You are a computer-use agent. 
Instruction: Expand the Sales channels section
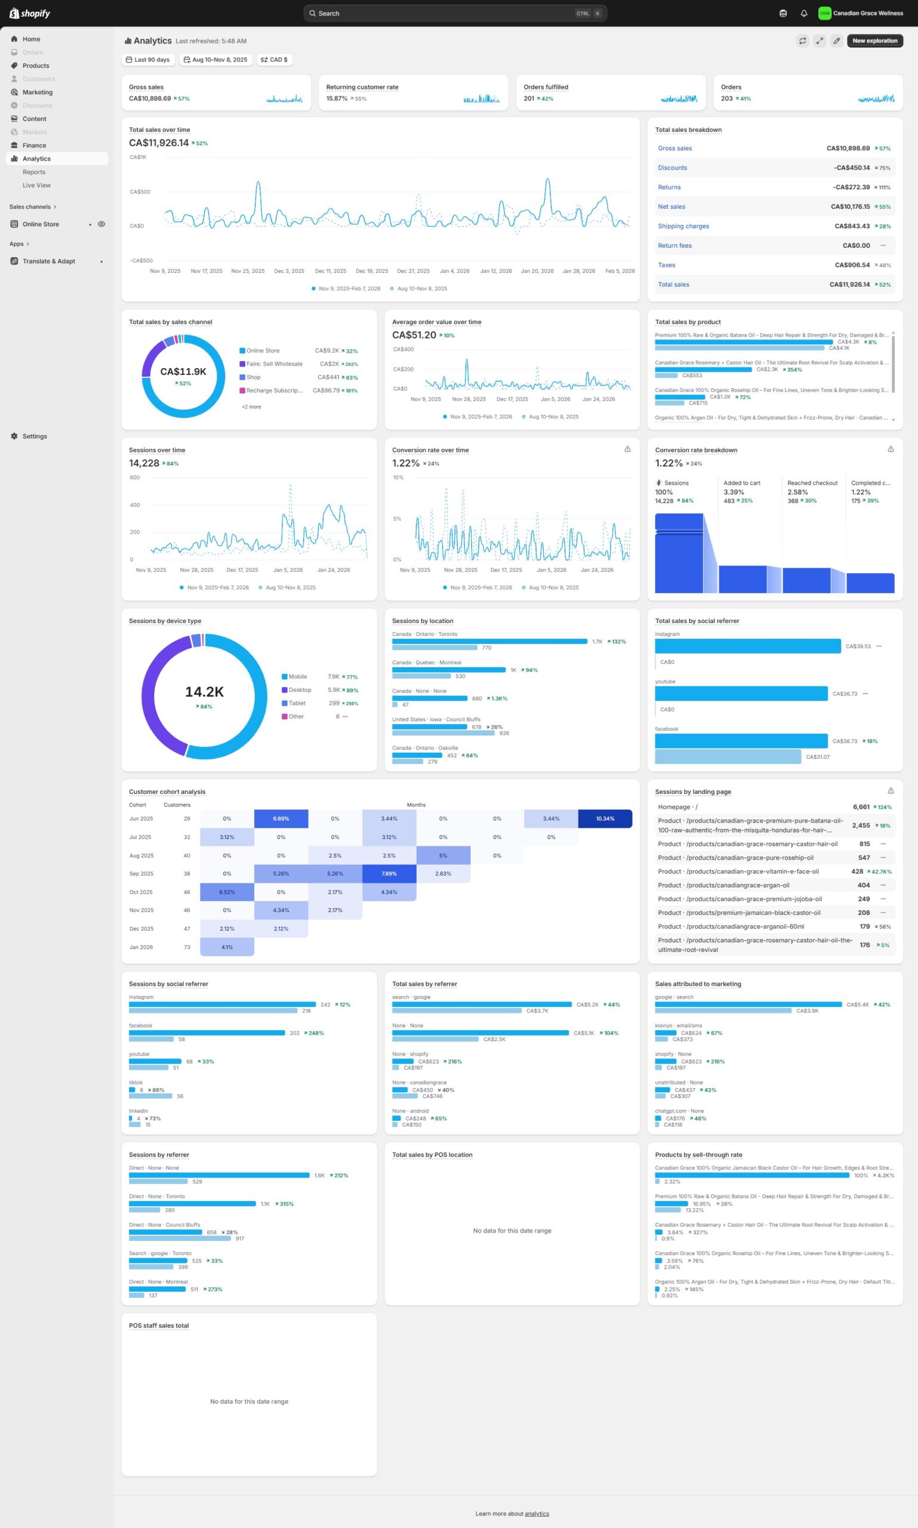point(33,207)
